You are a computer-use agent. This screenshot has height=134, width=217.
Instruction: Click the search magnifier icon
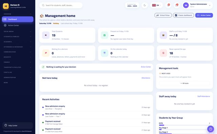(x=43, y=5)
